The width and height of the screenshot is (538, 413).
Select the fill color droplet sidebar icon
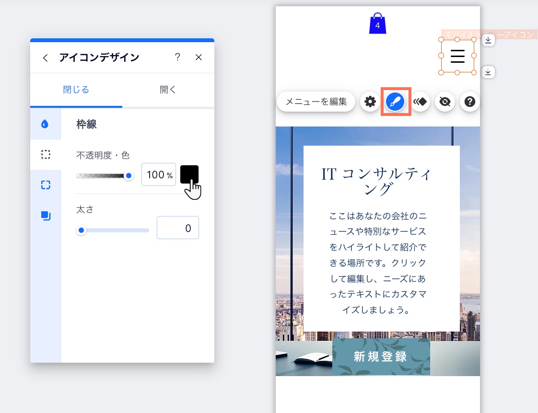tap(45, 124)
